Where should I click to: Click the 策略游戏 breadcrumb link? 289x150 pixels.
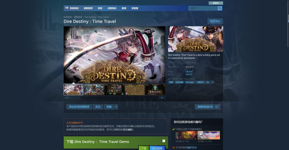coord(78,17)
